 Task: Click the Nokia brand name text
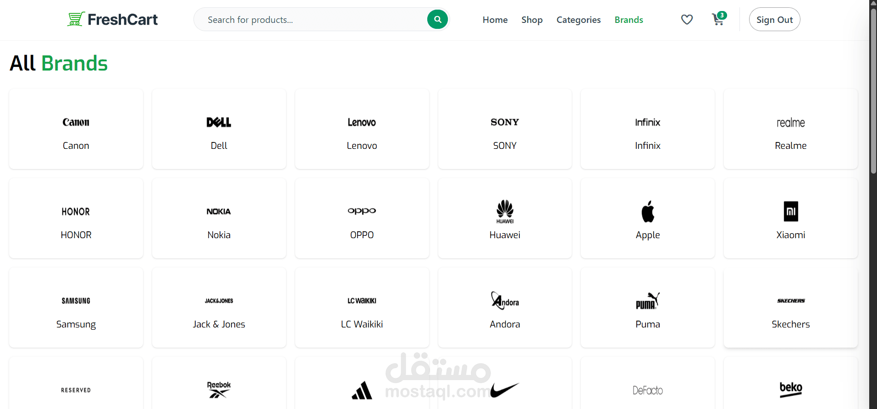[x=219, y=235]
